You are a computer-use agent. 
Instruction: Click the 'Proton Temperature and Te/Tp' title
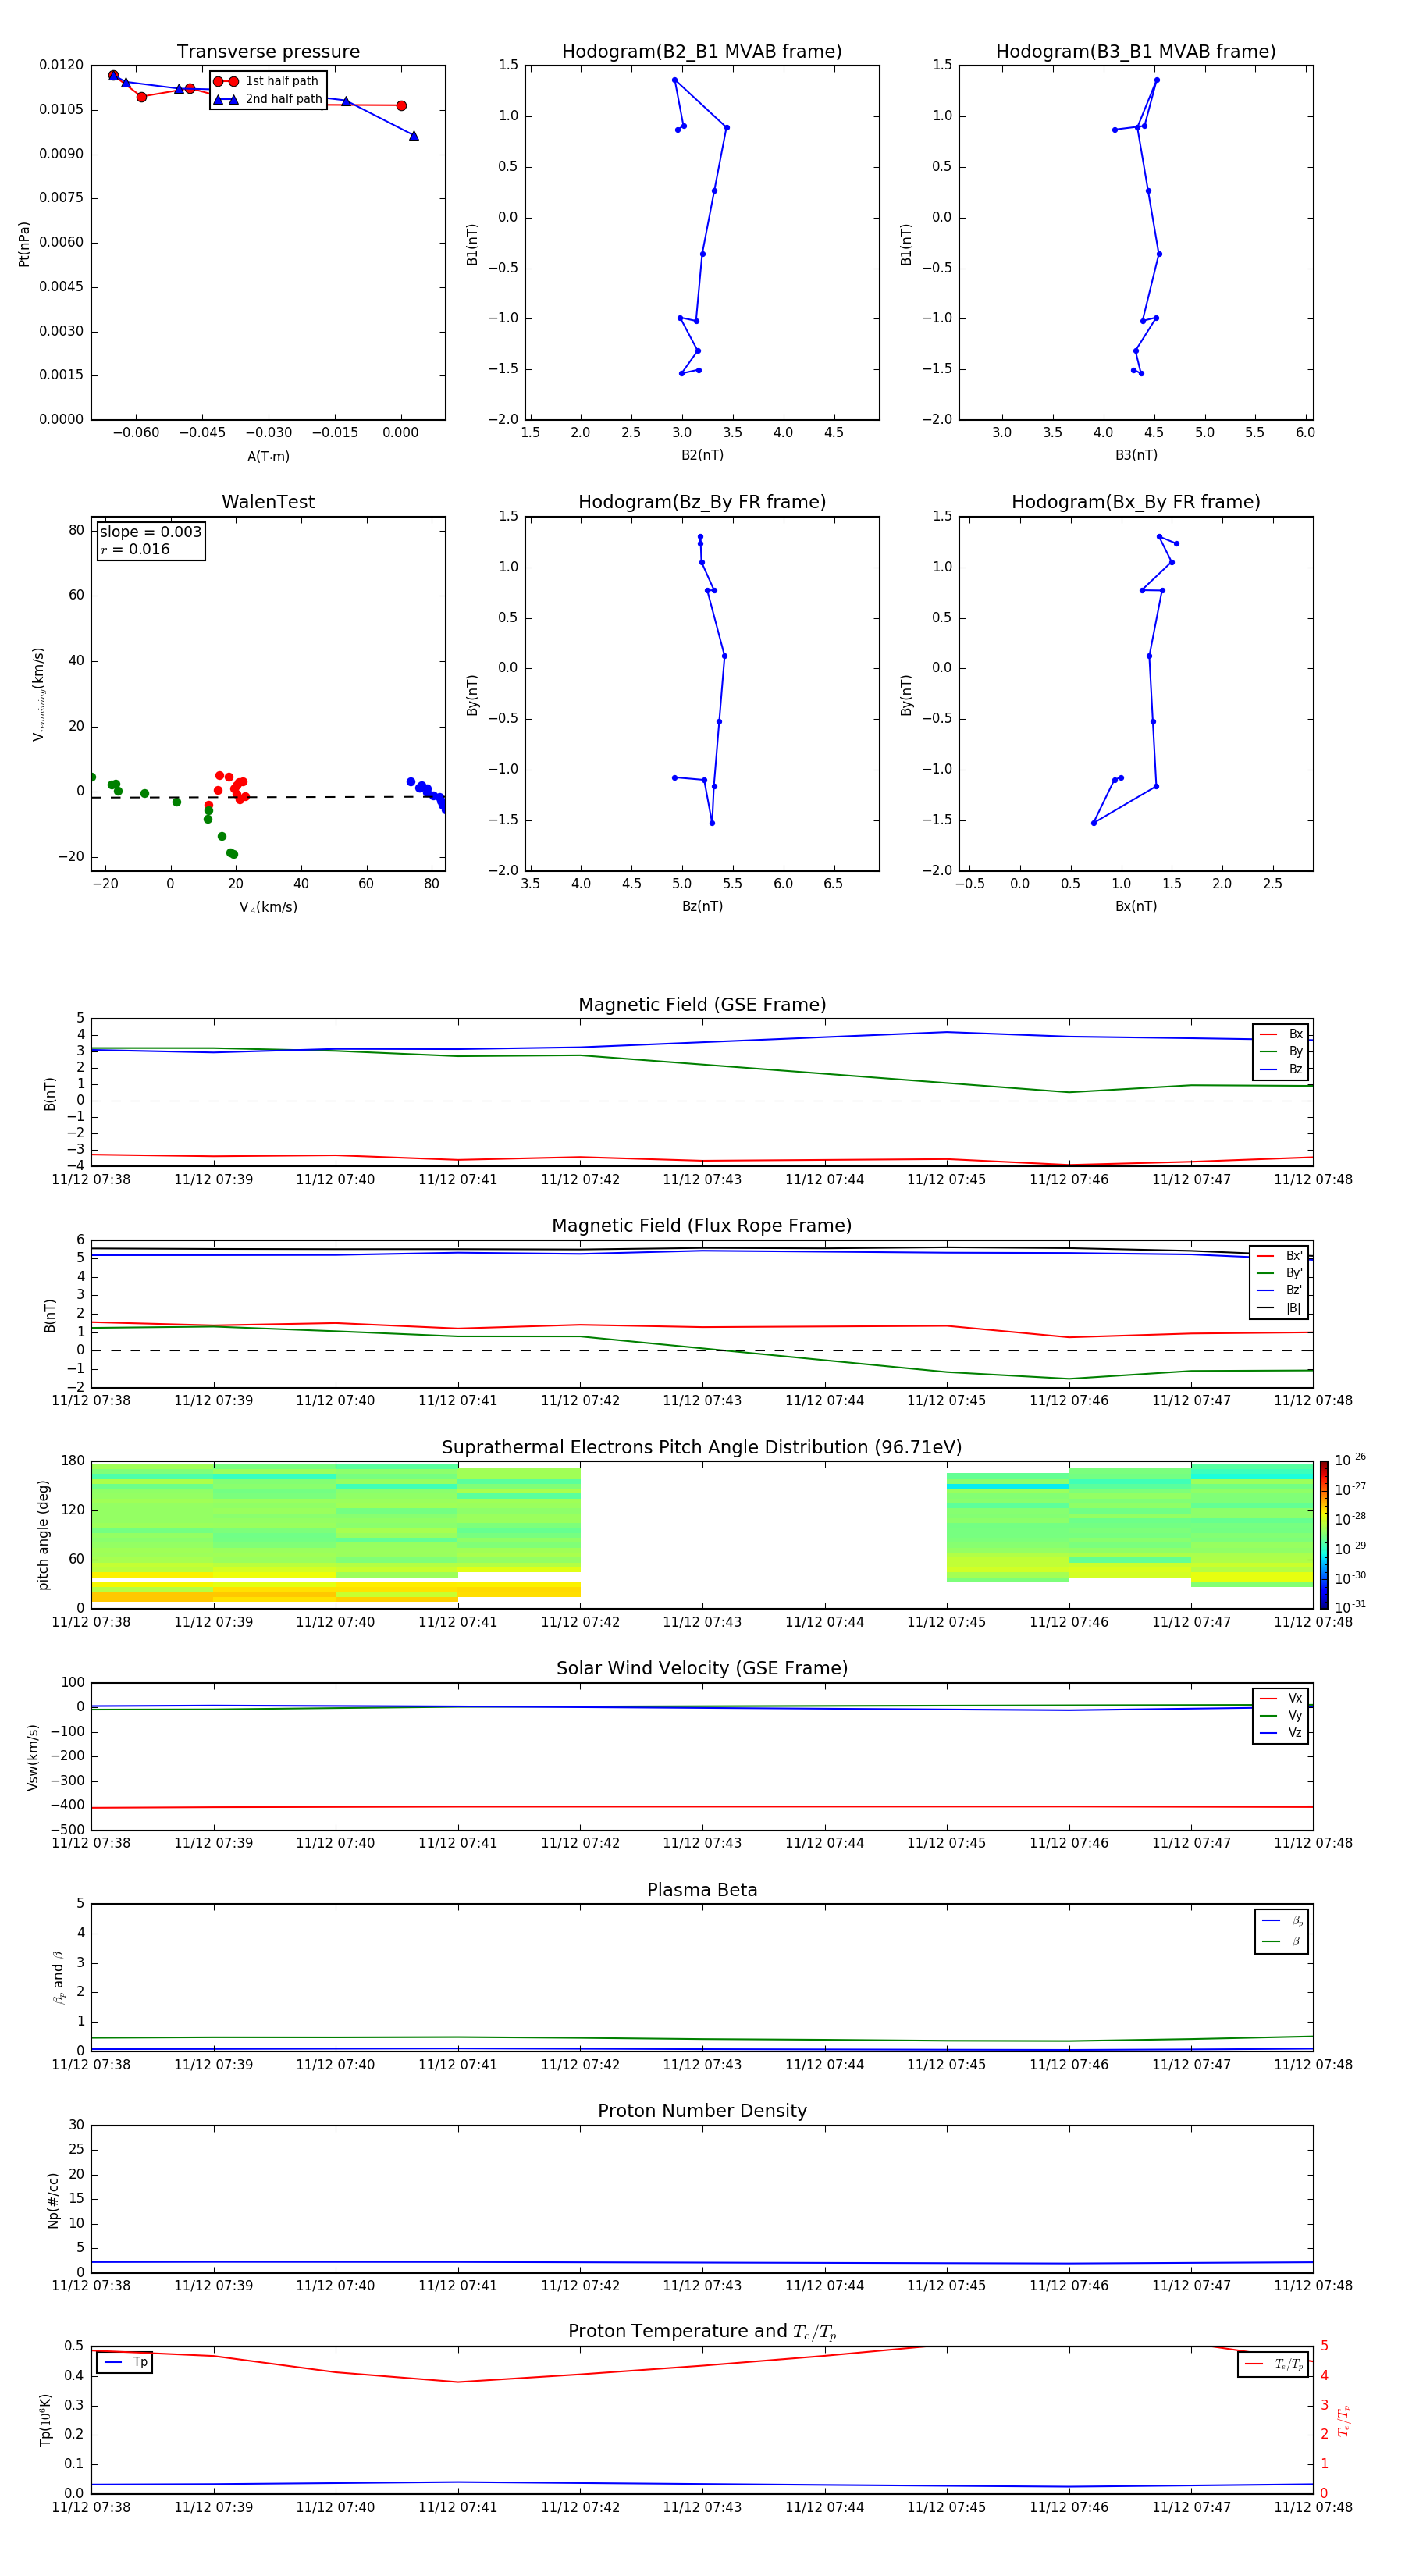[x=702, y=2332]
